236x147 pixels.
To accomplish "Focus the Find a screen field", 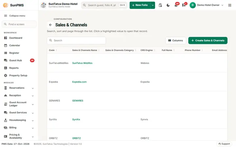I will 19,24.
